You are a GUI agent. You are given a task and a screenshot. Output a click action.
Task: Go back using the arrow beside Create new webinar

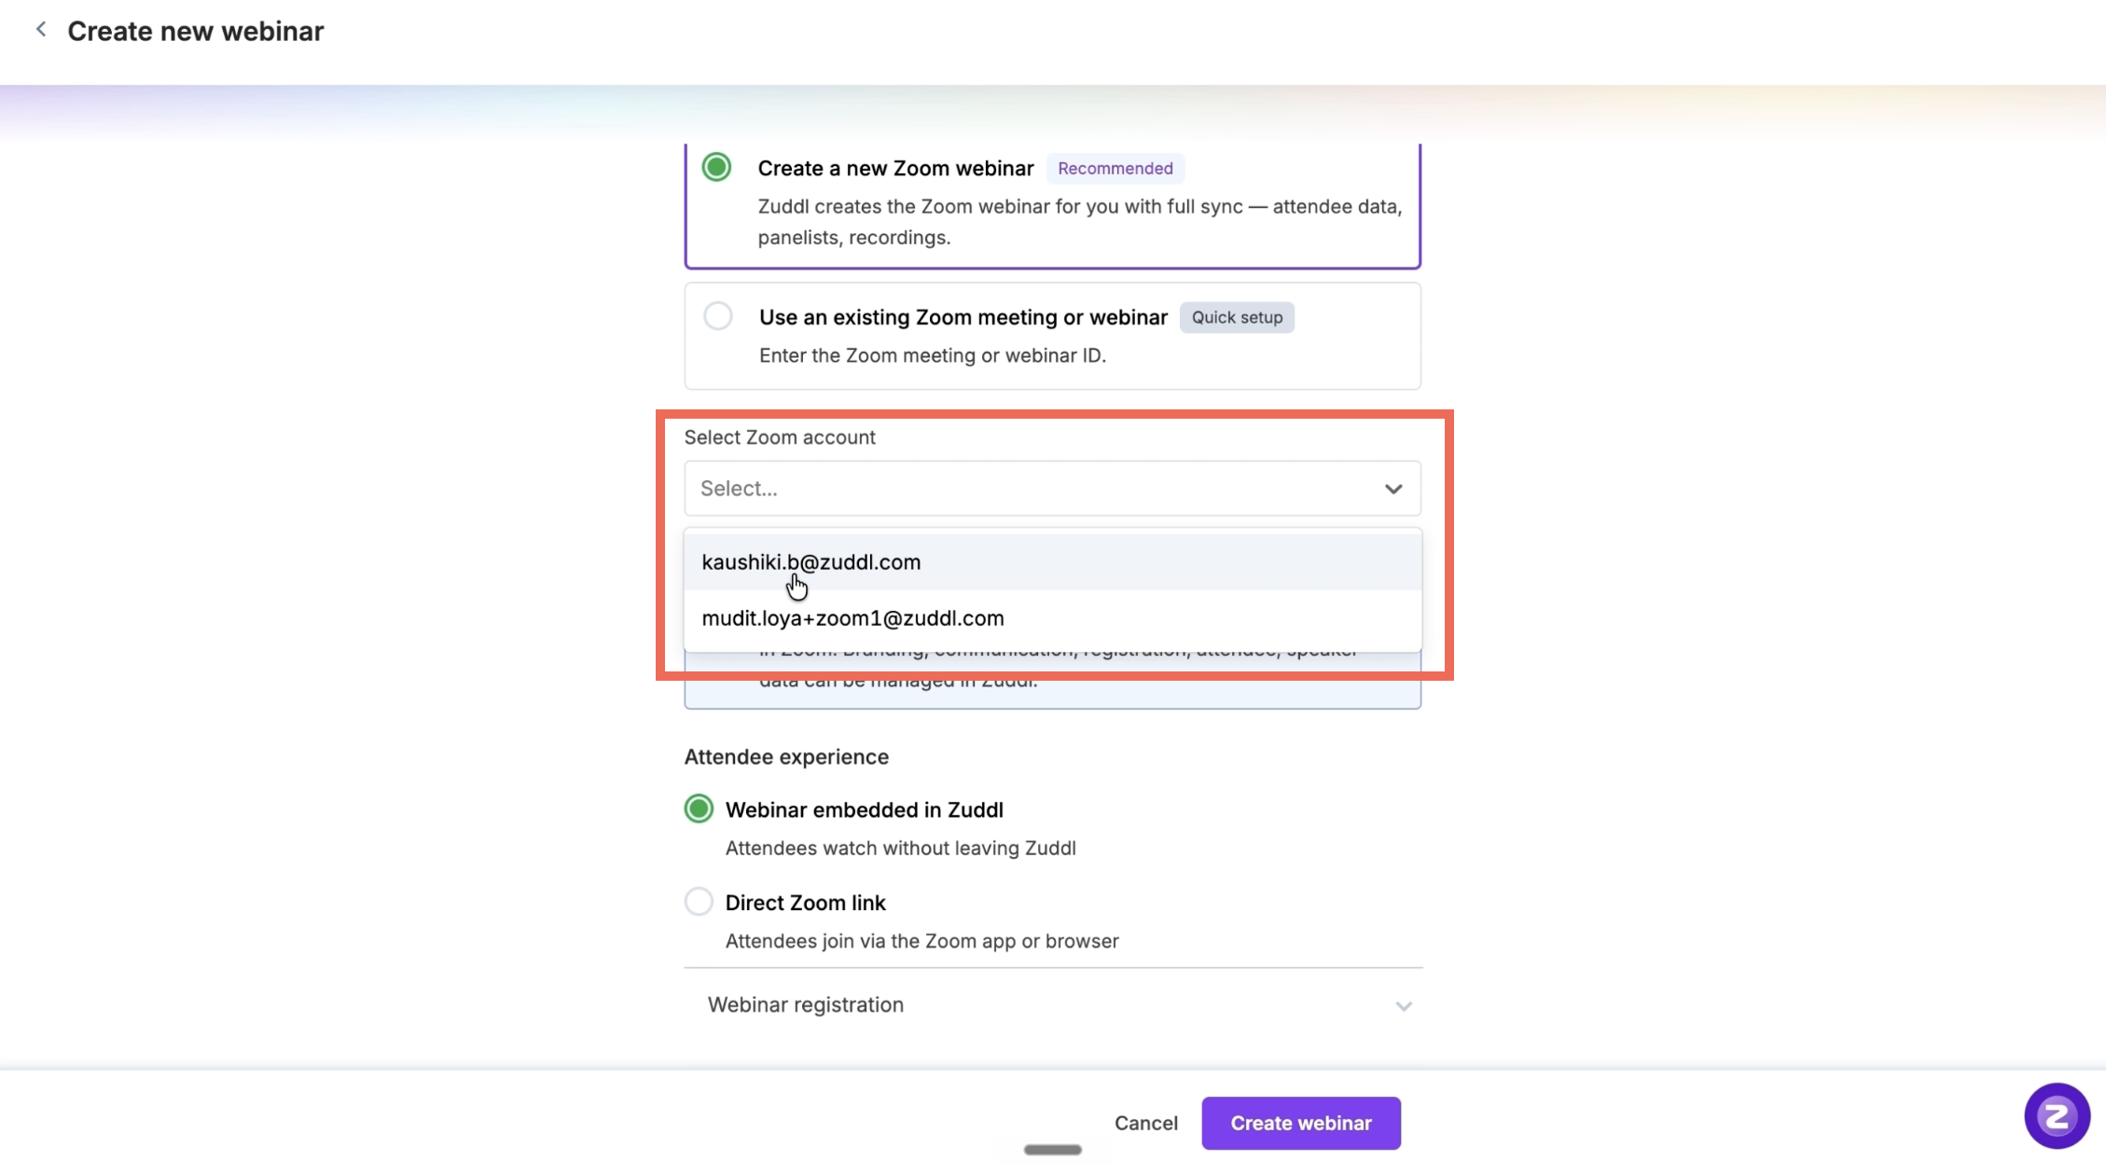(x=41, y=30)
